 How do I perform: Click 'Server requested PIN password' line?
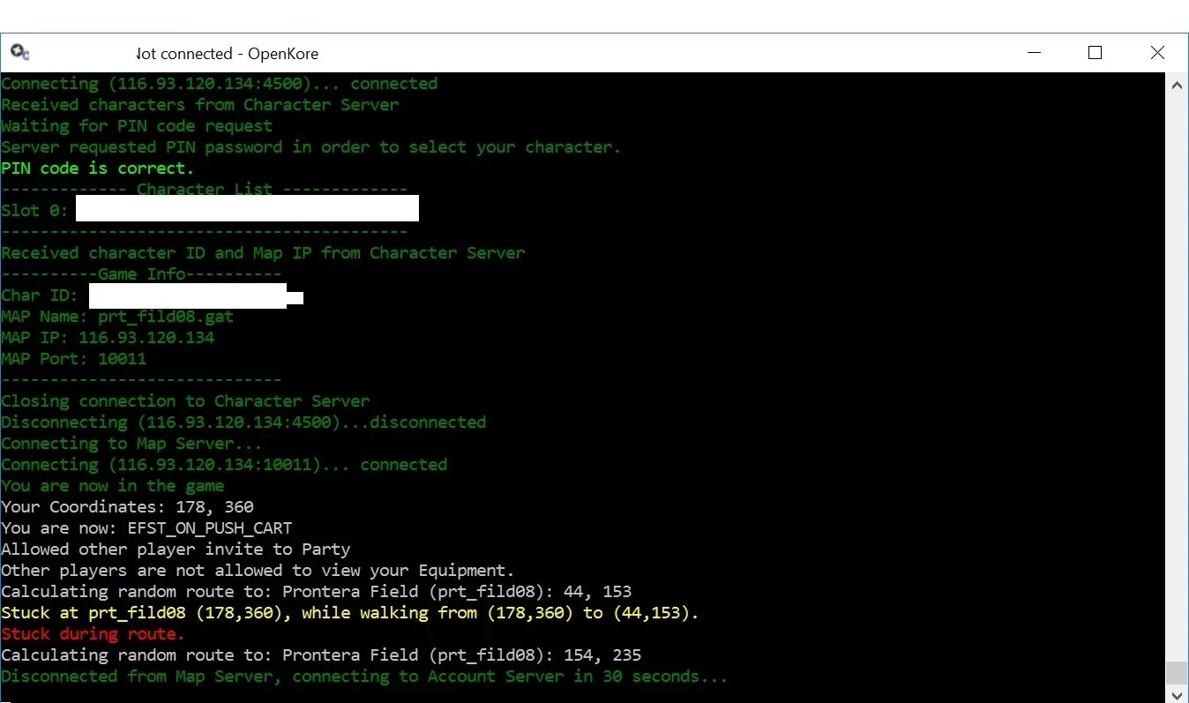click(x=311, y=147)
